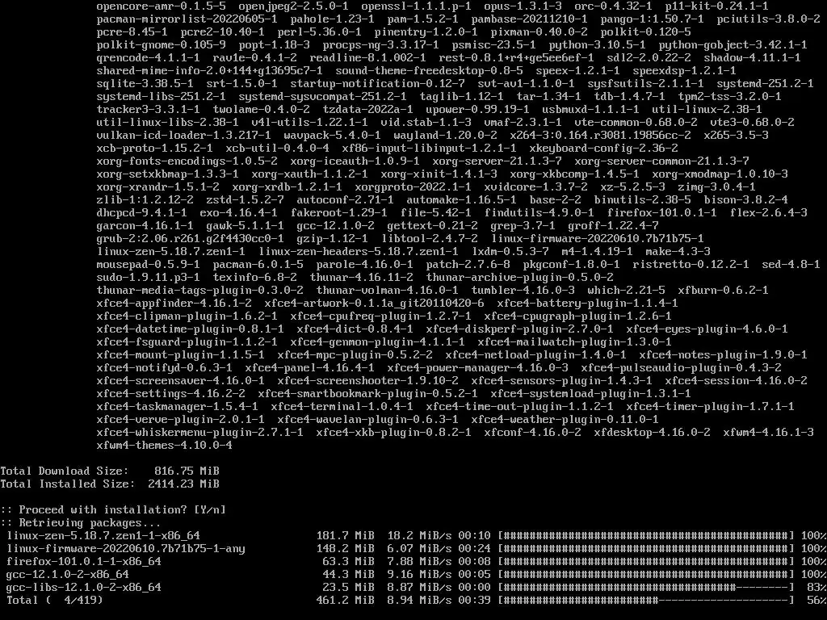Click the gcc-libs download progress bar
The image size is (827, 620).
(x=646, y=587)
